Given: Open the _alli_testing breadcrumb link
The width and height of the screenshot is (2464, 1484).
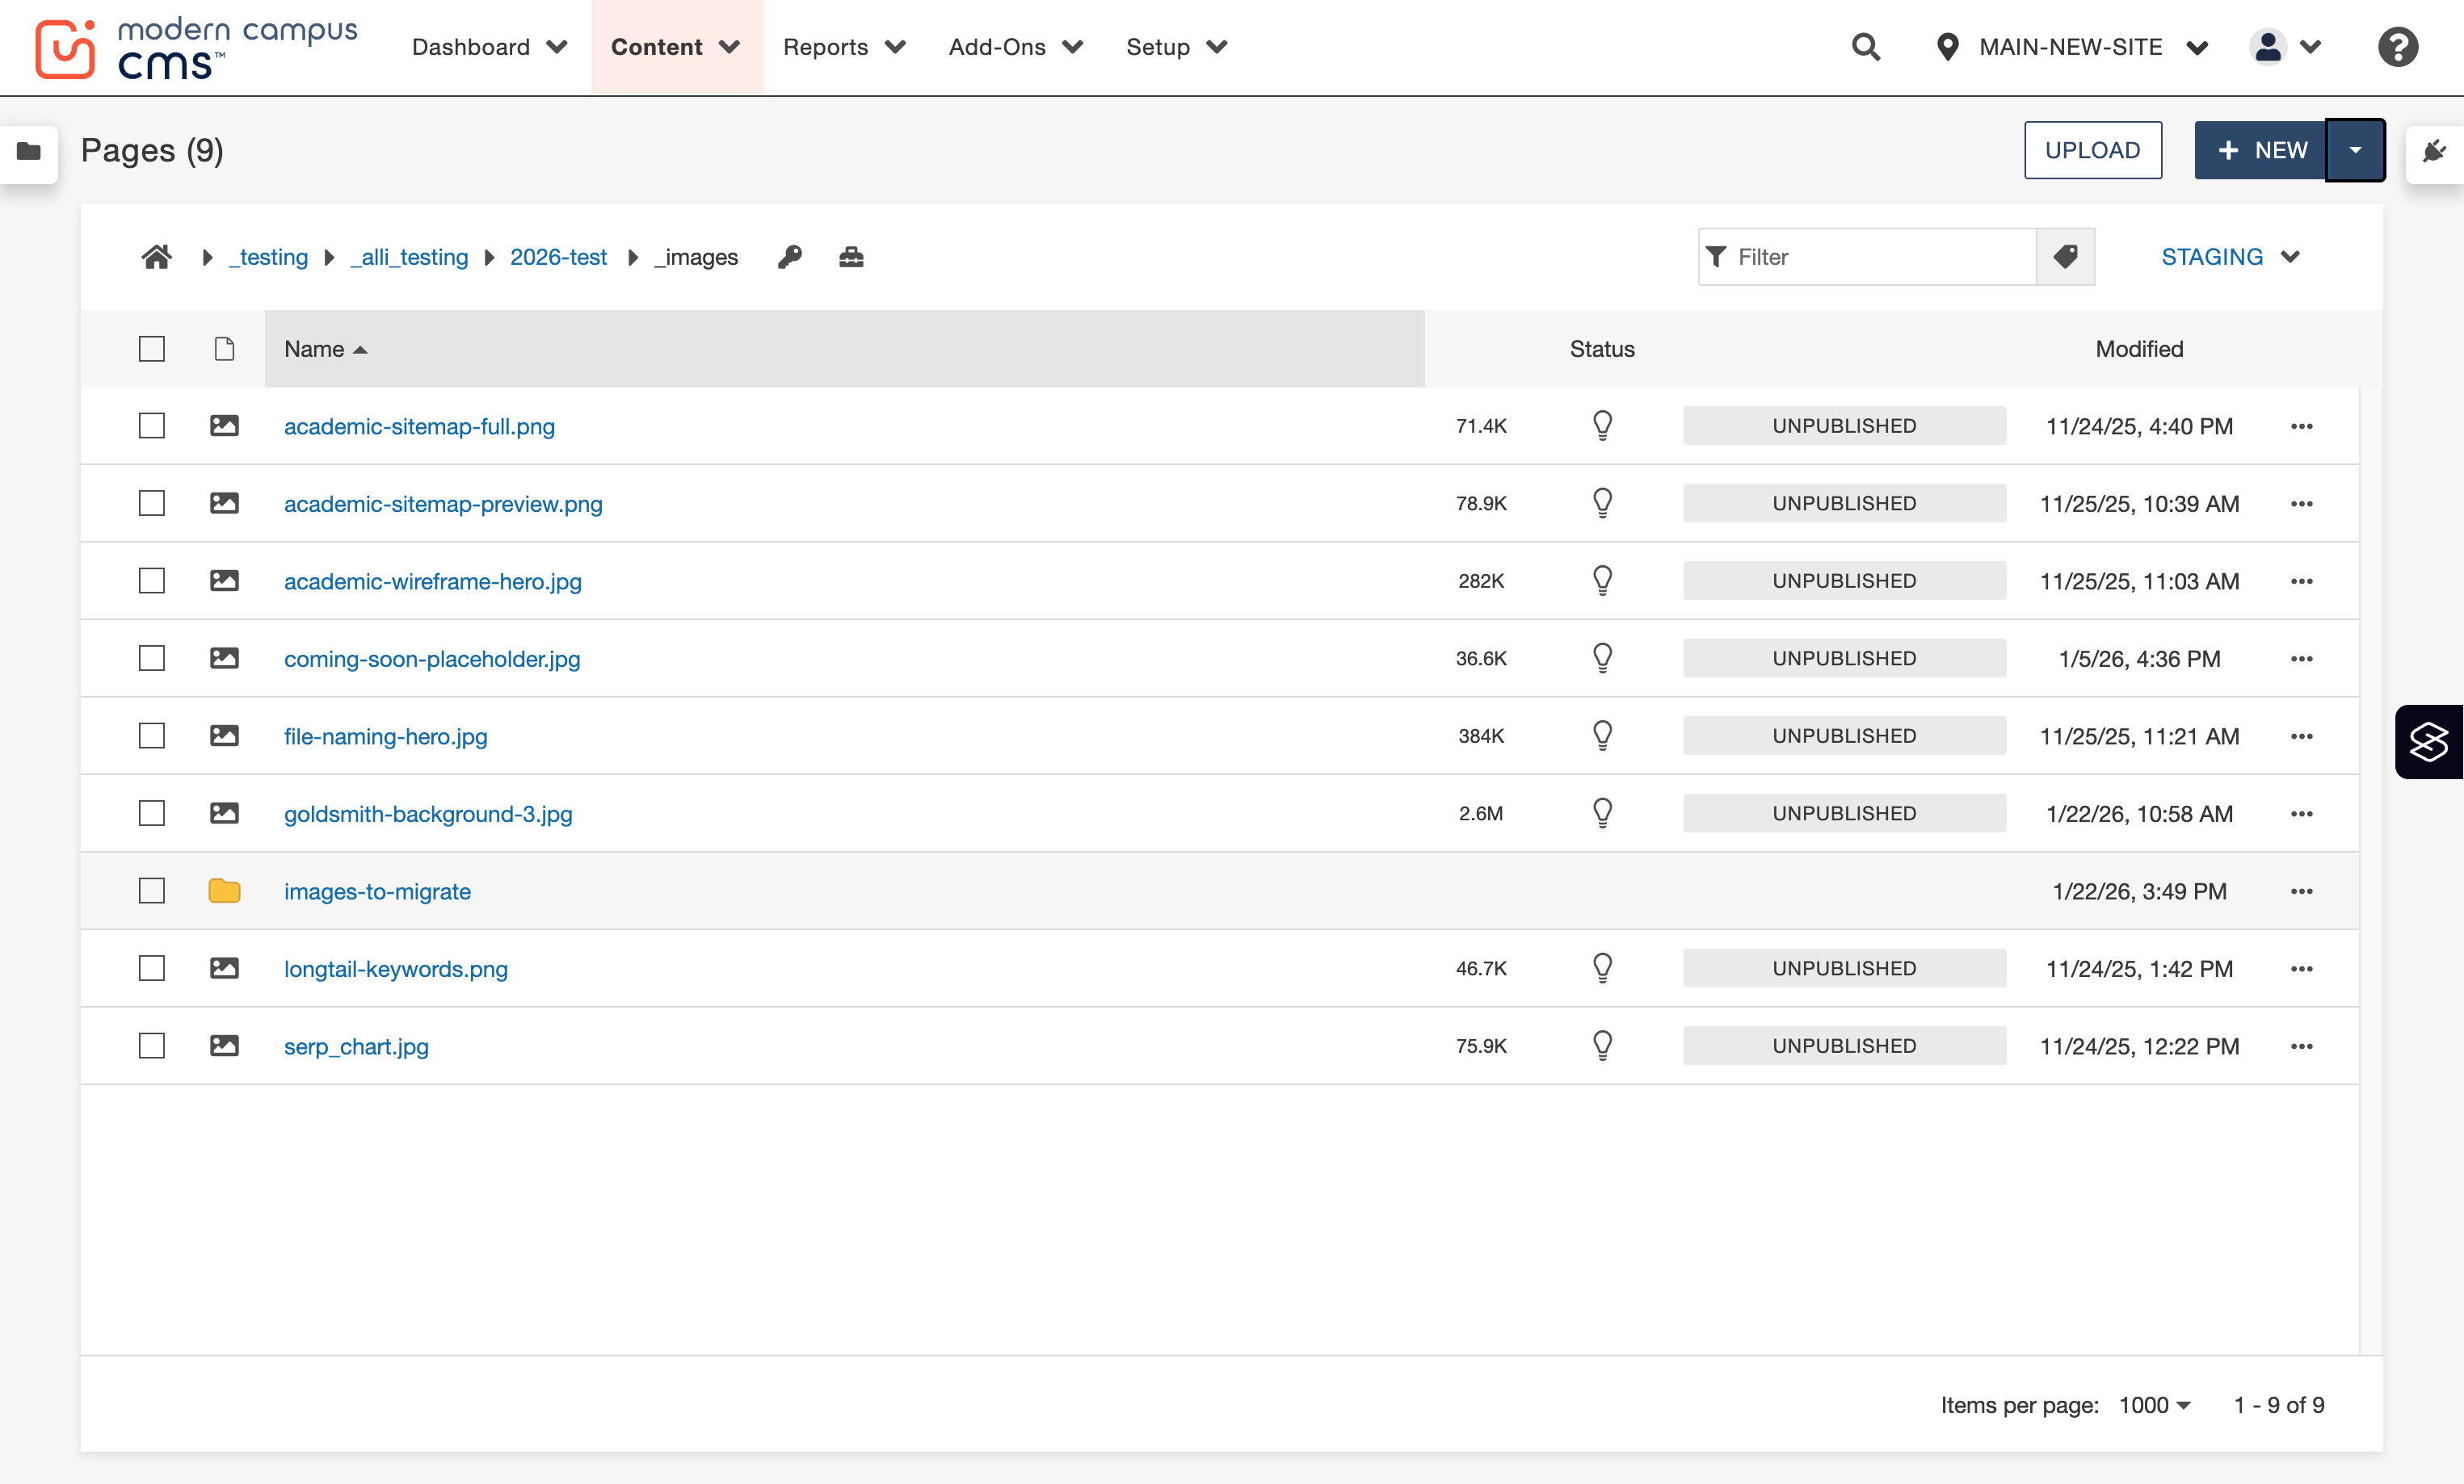Looking at the screenshot, I should pyautogui.click(x=409, y=257).
